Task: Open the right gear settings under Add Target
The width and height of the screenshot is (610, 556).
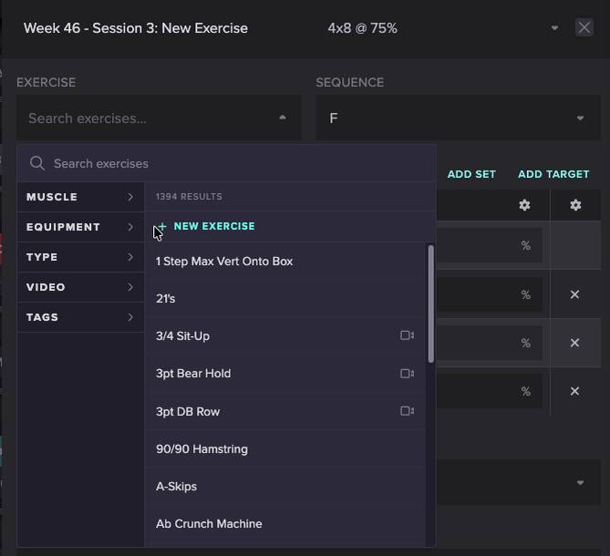Action: [575, 205]
